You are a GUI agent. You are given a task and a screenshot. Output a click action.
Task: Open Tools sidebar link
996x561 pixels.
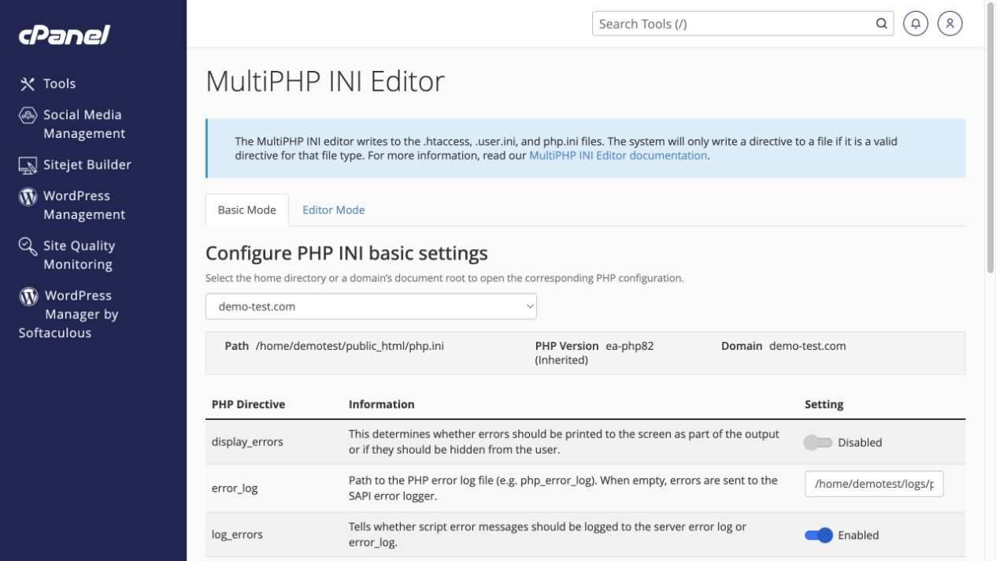[x=59, y=84]
